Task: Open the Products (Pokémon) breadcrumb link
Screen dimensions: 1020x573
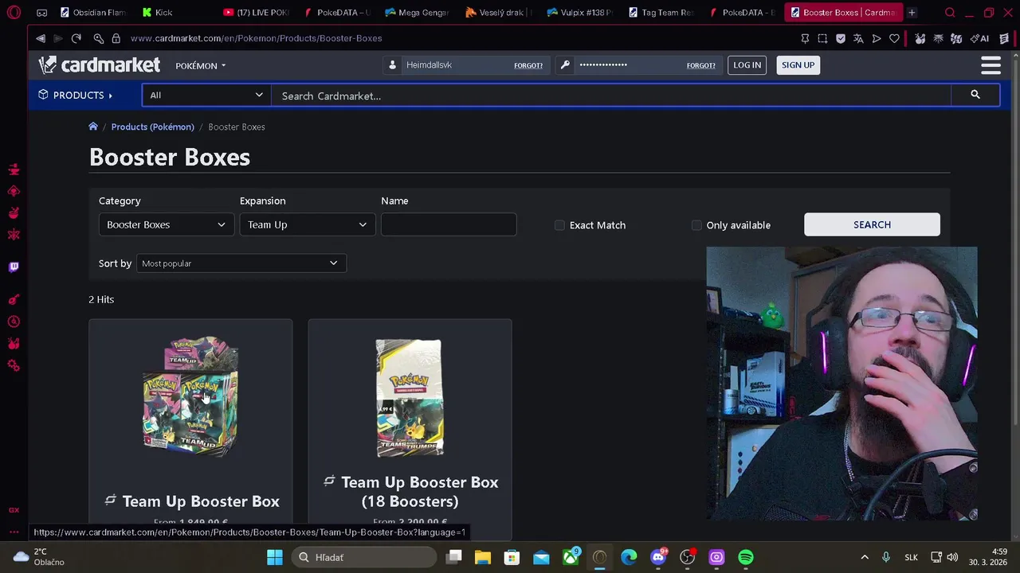Action: tap(152, 127)
